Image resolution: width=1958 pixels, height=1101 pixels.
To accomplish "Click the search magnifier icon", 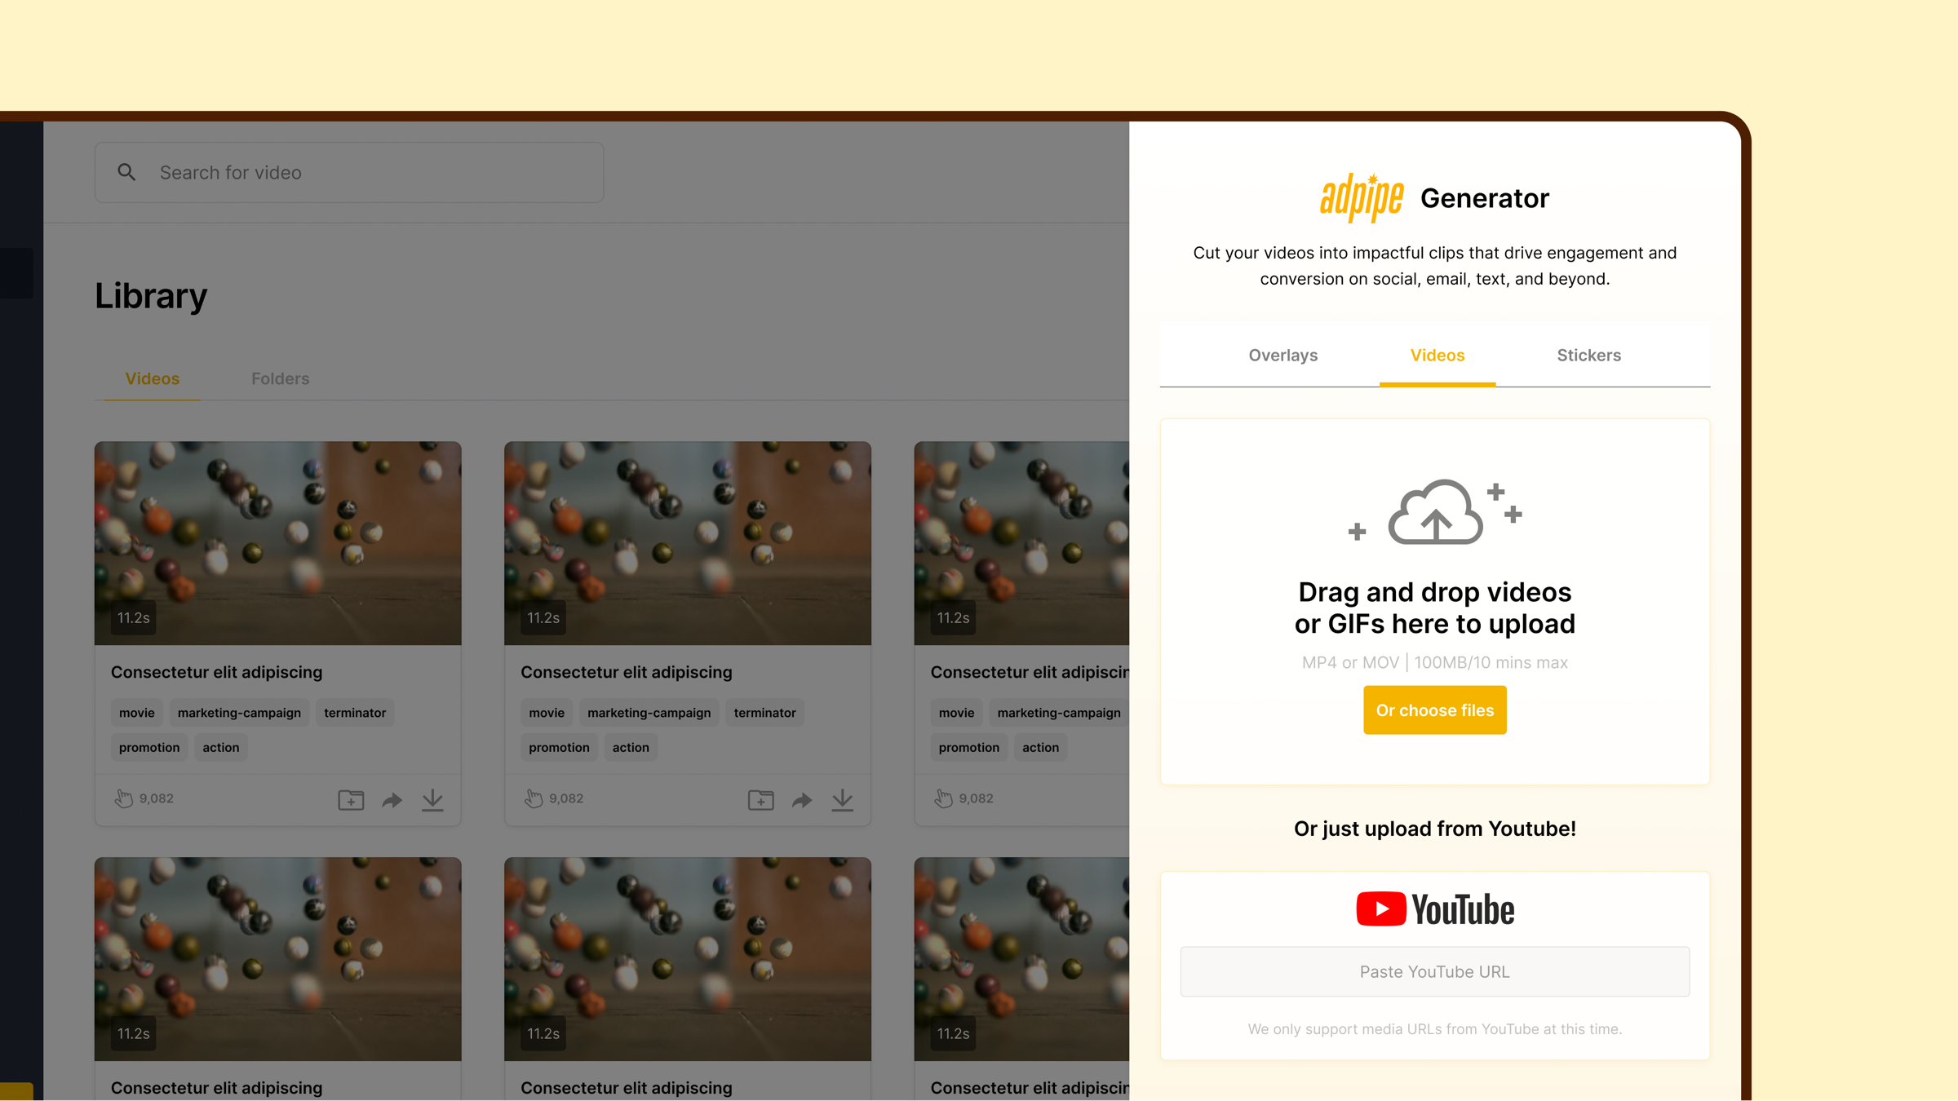I will coord(126,172).
